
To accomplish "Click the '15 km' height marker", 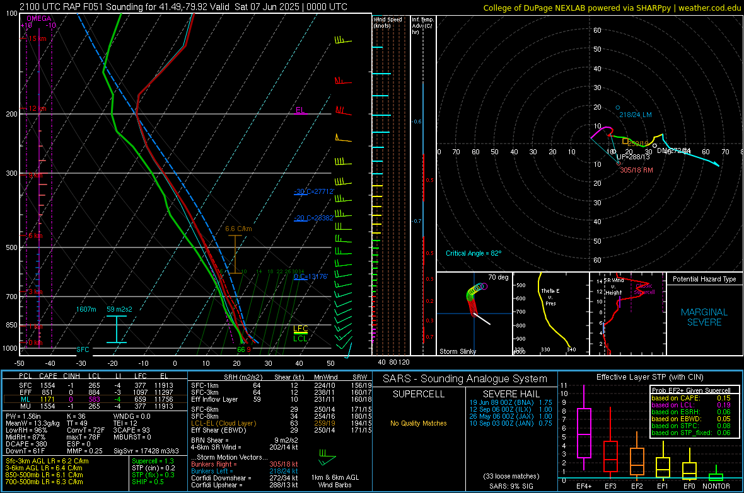I will tap(37, 38).
